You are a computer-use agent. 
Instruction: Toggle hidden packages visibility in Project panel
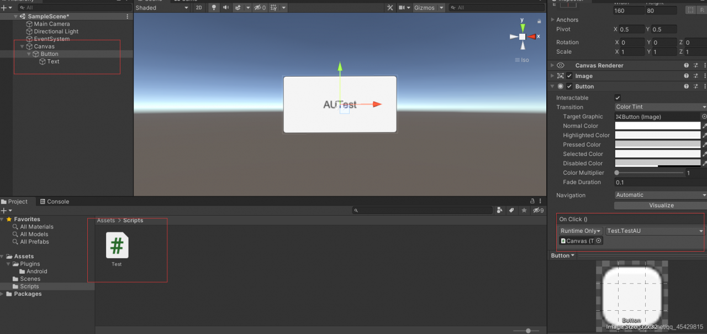point(538,210)
